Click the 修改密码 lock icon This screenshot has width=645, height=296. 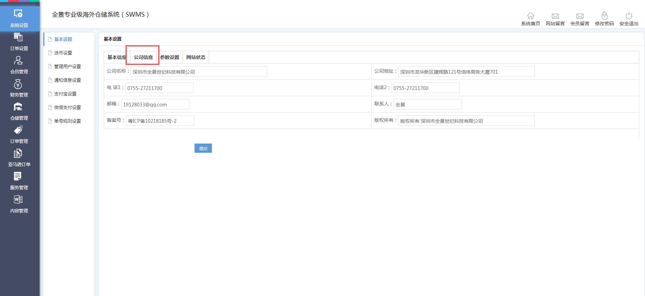click(604, 16)
